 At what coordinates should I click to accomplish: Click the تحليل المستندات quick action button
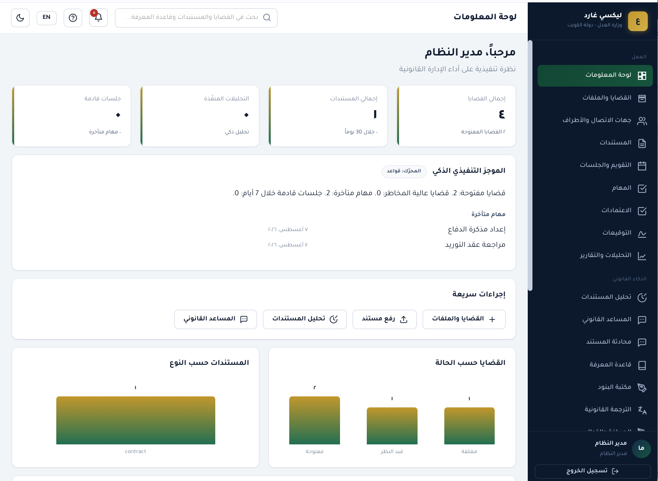point(305,319)
